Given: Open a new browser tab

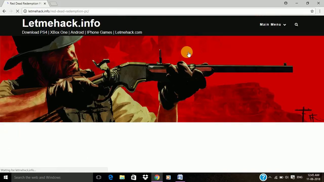Looking at the screenshot, I should coord(53,4).
